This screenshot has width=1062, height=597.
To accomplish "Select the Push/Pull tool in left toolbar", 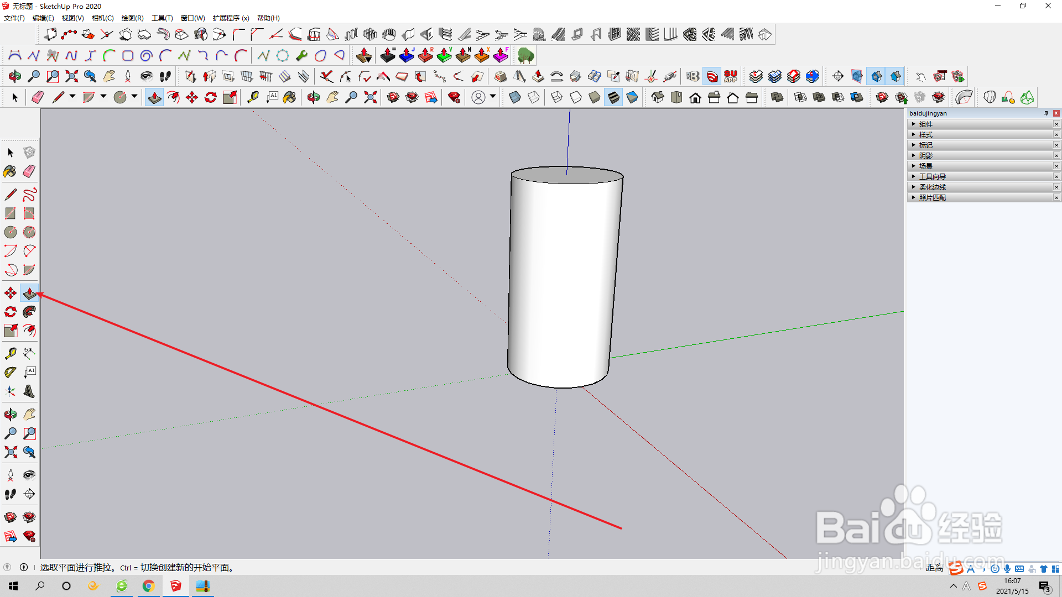I will (29, 293).
